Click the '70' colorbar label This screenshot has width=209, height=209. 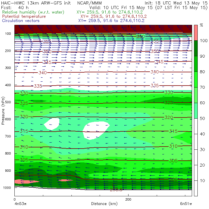(x=202, y=87)
